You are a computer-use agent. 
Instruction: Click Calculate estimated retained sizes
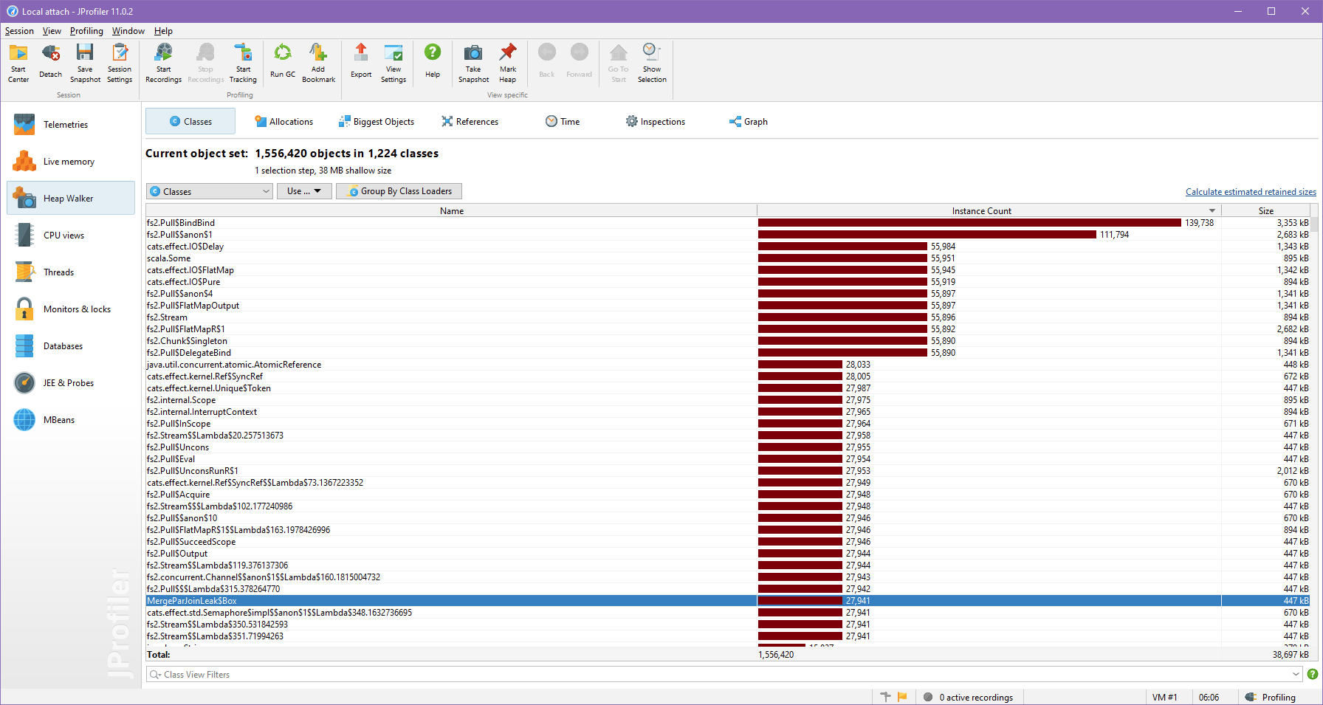click(1250, 191)
